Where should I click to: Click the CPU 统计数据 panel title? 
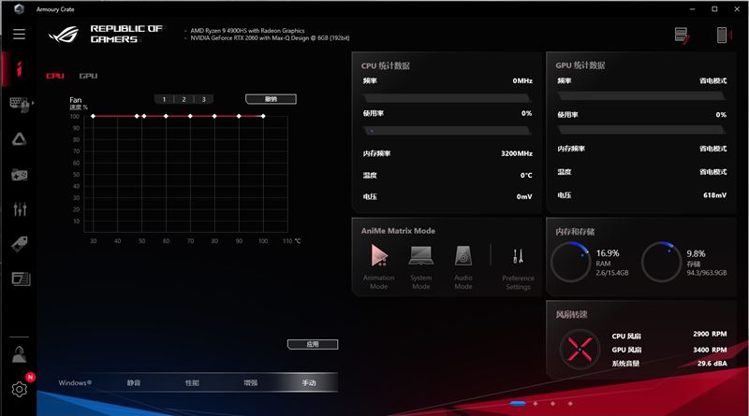click(386, 65)
